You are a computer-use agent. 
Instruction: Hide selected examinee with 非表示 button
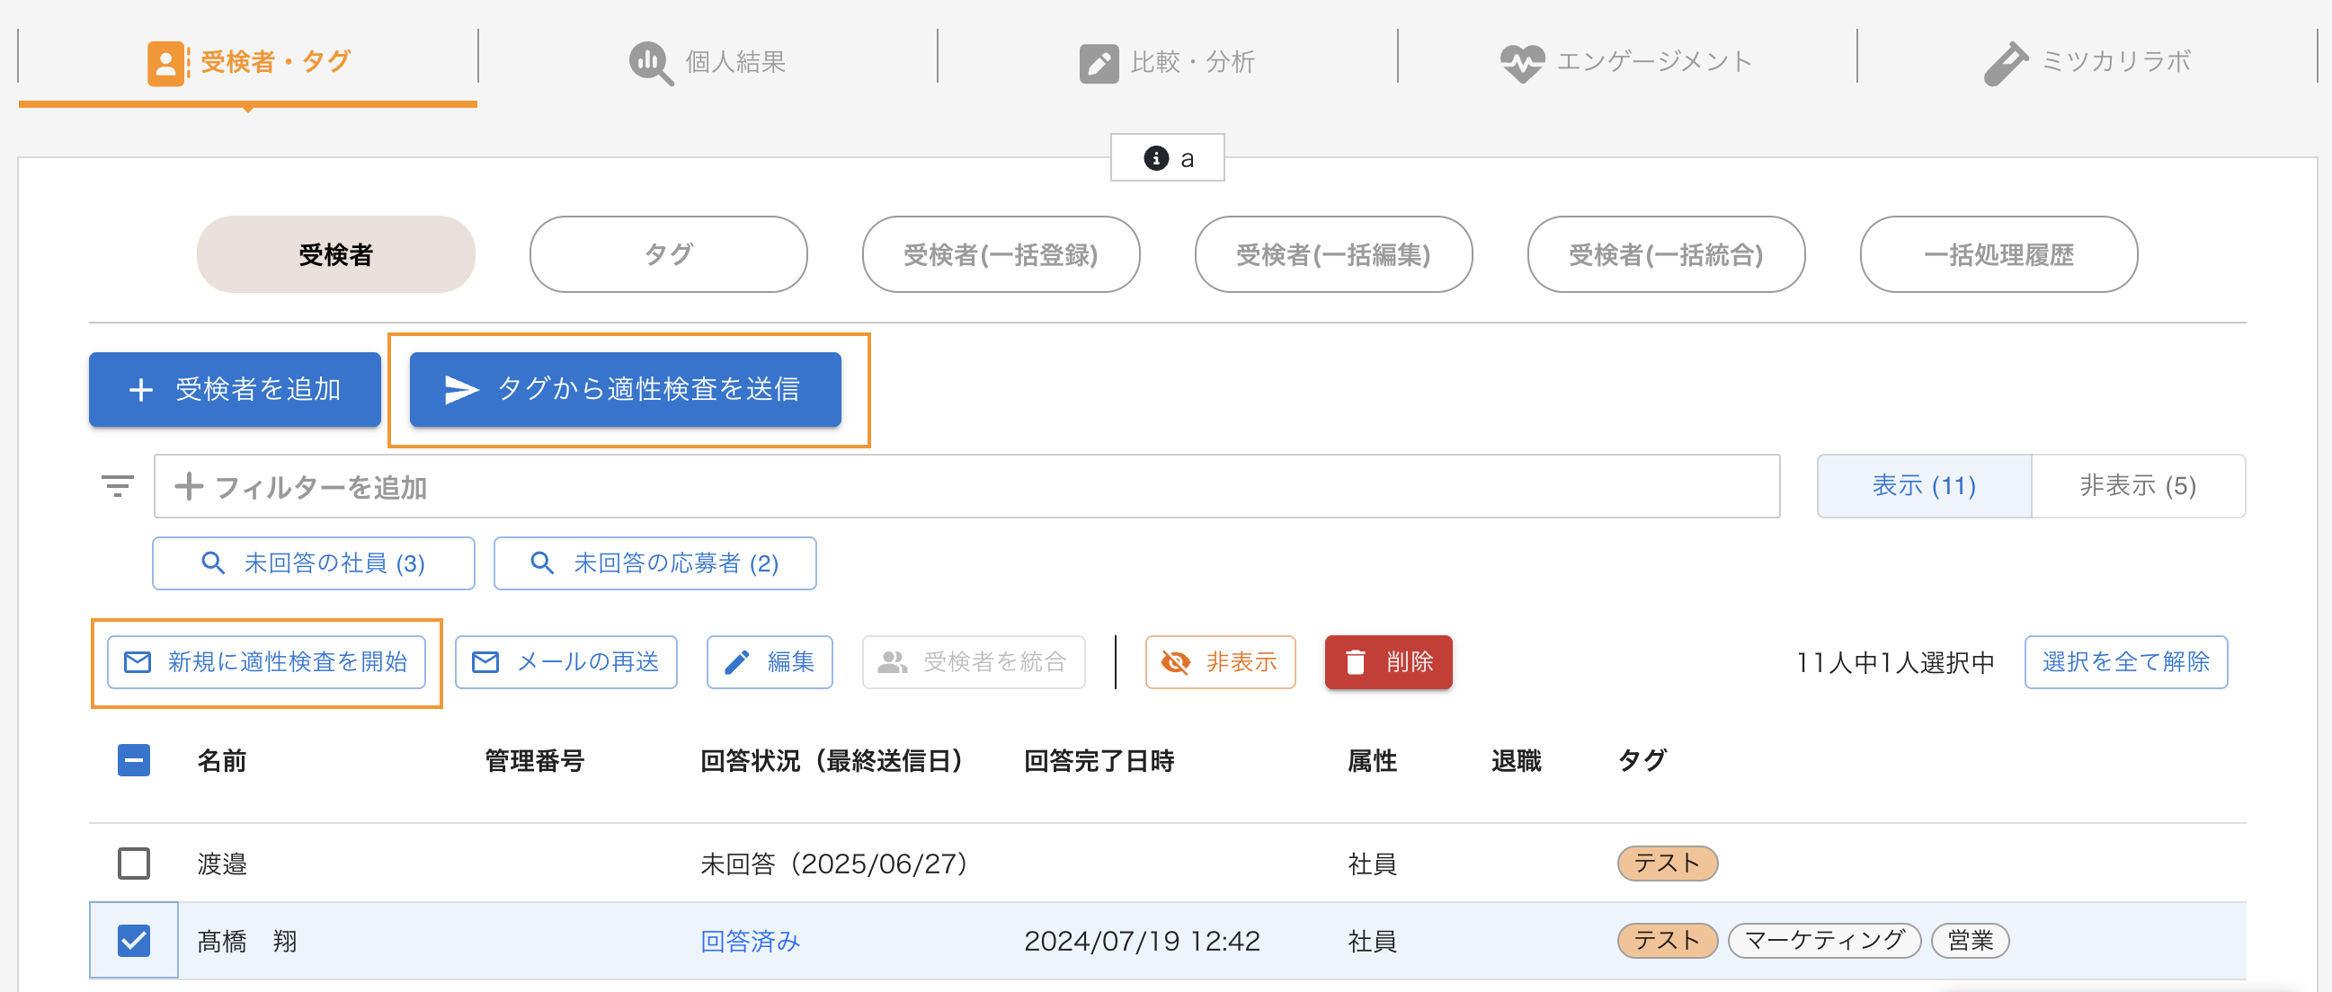pyautogui.click(x=1219, y=661)
